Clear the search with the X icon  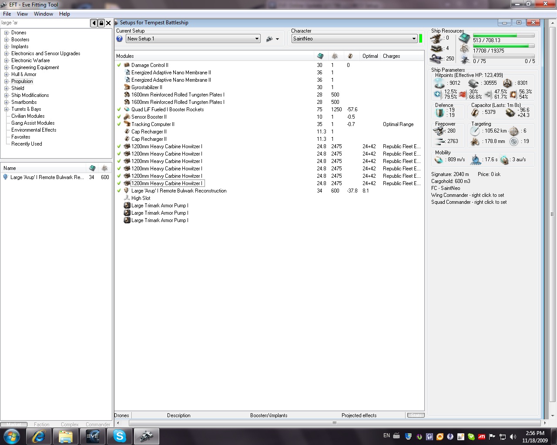108,23
